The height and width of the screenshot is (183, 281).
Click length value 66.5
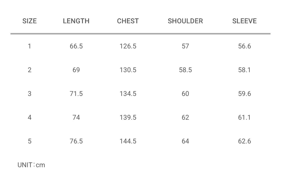tap(76, 46)
